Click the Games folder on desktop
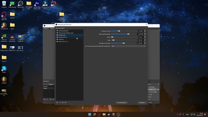The width and height of the screenshot is (208, 117). pyautogui.click(x=12, y=15)
